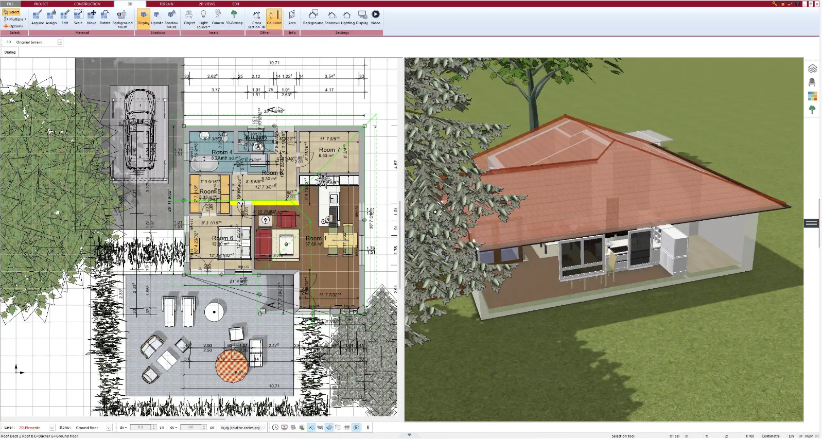Open the layers panel in right sidebar
The width and height of the screenshot is (822, 439).
click(x=812, y=68)
